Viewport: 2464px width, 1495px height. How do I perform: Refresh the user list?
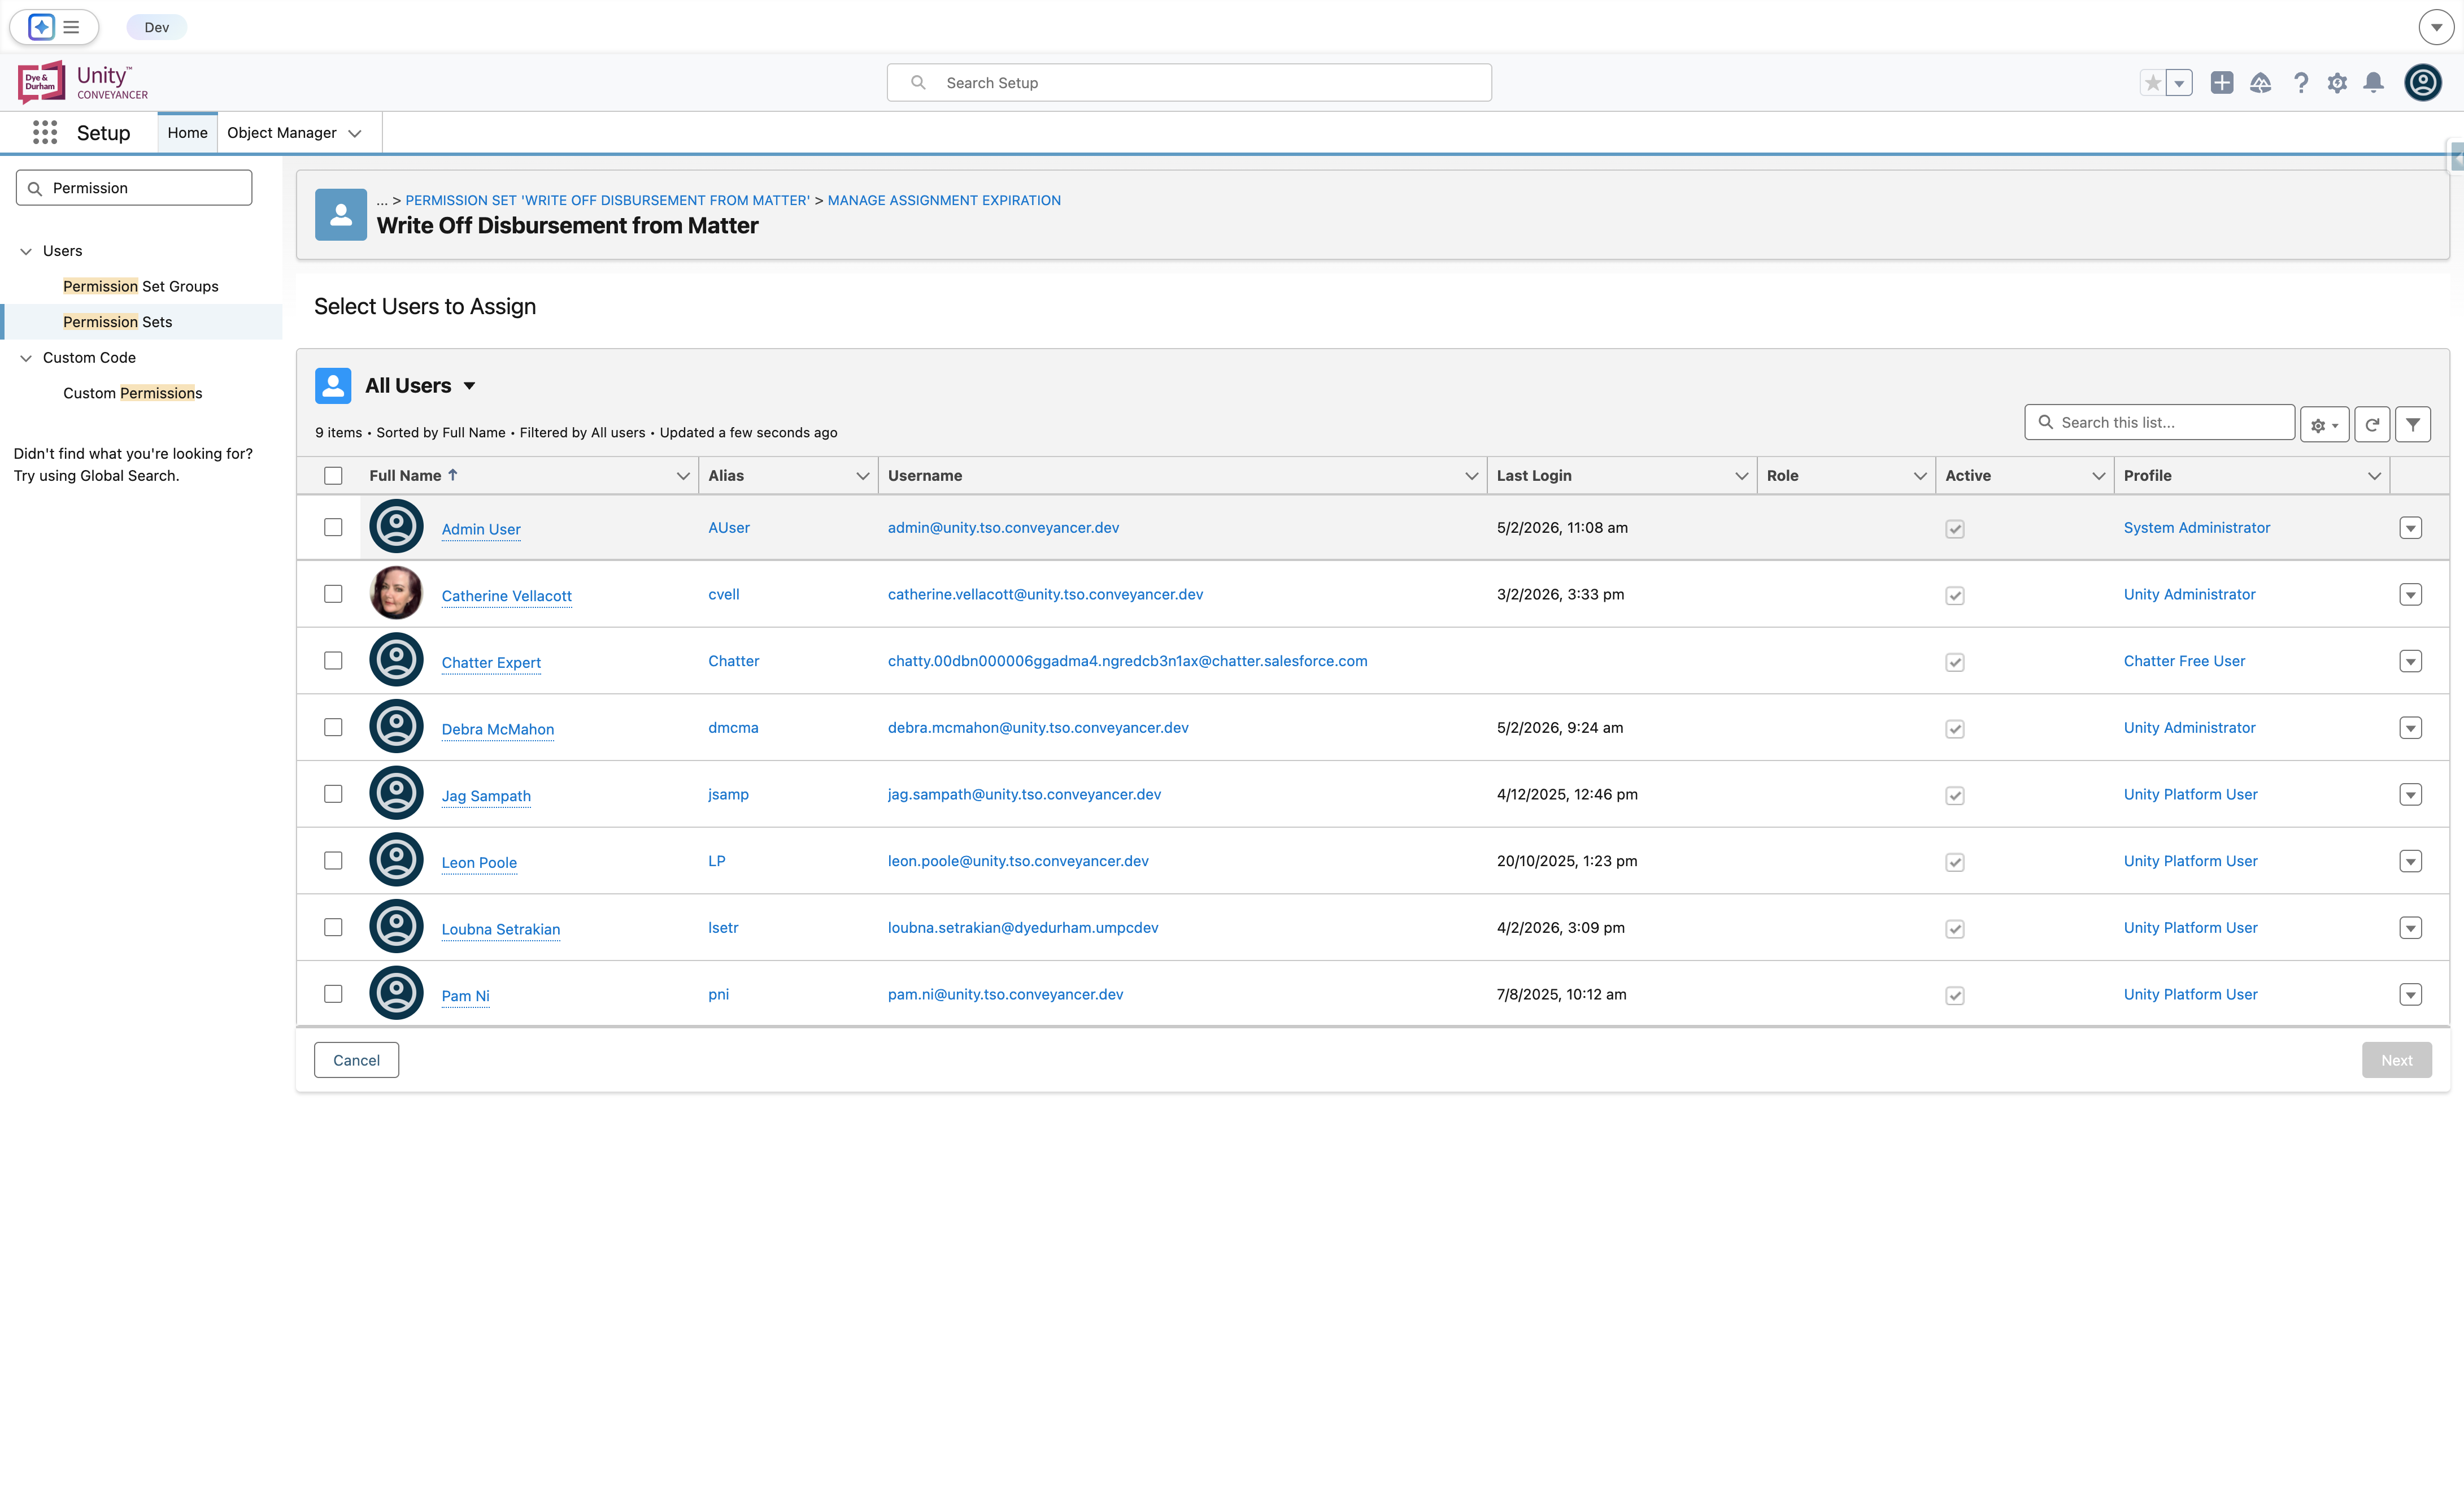tap(2372, 424)
